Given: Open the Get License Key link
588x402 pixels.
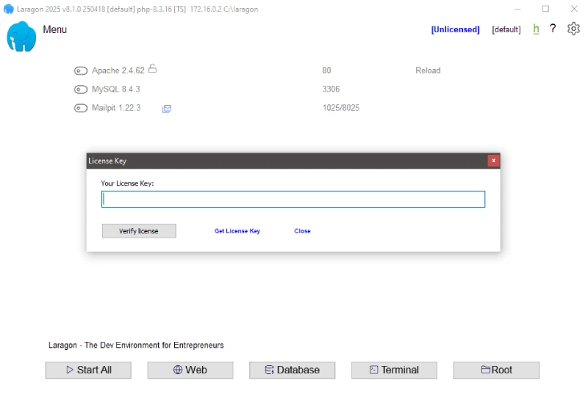Looking at the screenshot, I should tap(237, 231).
